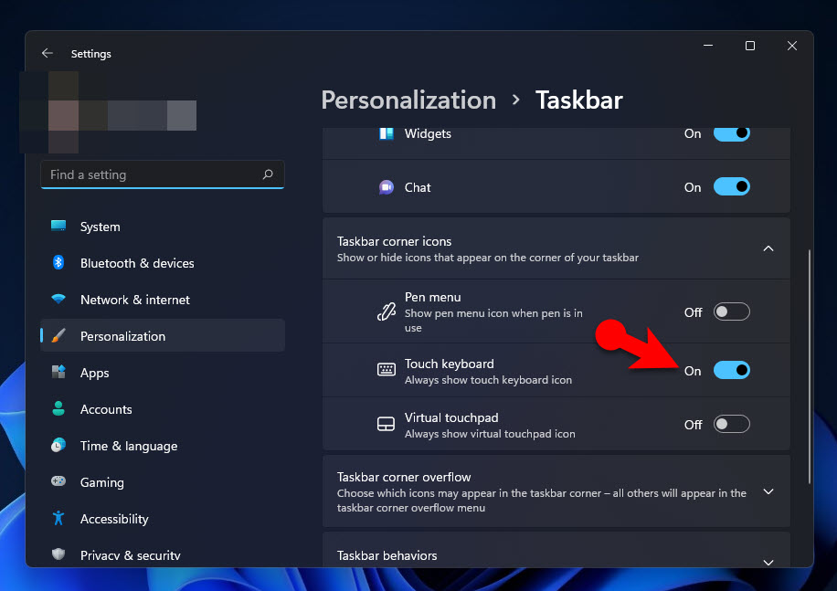Click the back arrow in Settings
The height and width of the screenshot is (591, 837).
point(47,53)
